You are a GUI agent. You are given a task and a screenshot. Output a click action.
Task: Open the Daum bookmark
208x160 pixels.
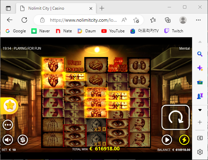point(87,31)
